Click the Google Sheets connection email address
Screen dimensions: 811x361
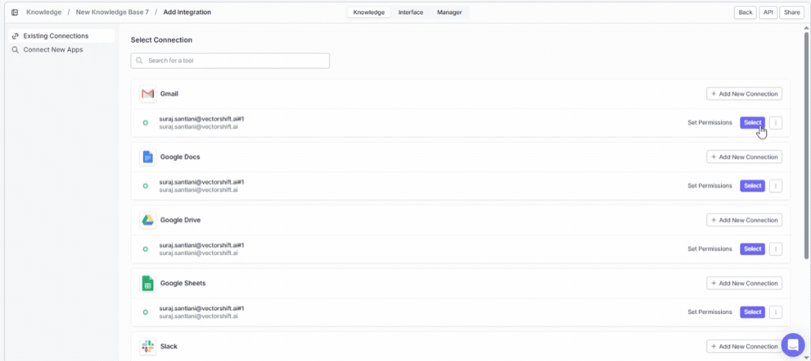(x=198, y=316)
